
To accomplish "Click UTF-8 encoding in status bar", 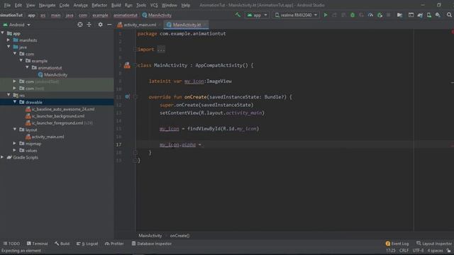I will point(418,251).
